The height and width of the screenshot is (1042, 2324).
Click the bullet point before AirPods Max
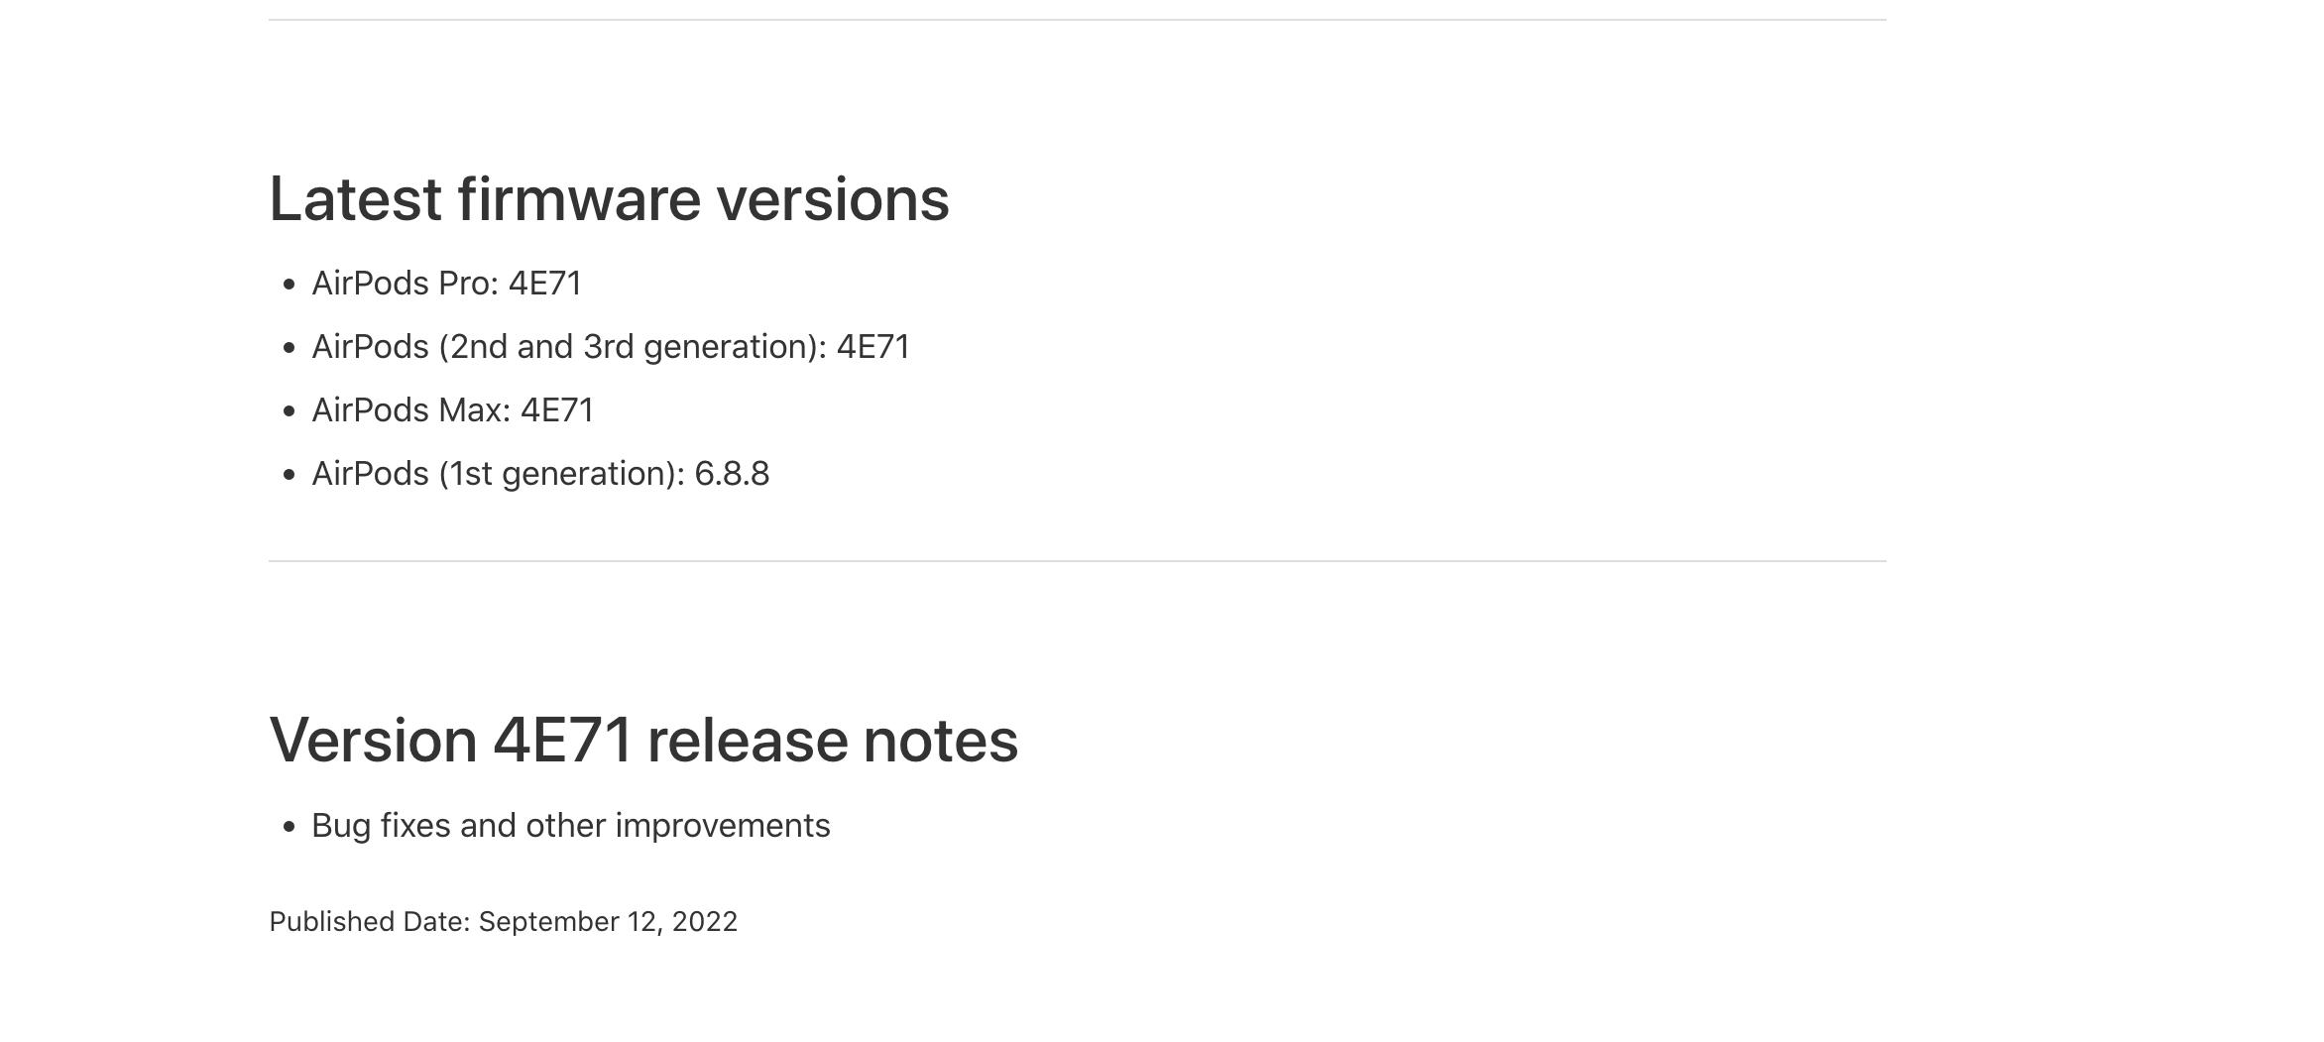click(x=290, y=411)
